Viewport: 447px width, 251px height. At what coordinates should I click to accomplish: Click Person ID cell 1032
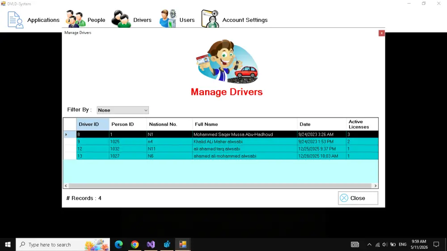point(128,149)
